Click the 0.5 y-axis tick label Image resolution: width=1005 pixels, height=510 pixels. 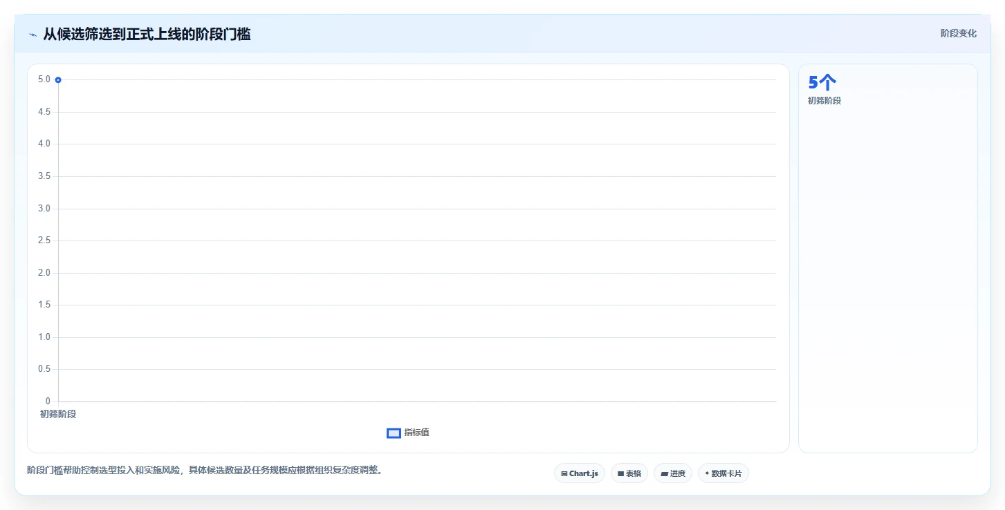pyautogui.click(x=44, y=369)
